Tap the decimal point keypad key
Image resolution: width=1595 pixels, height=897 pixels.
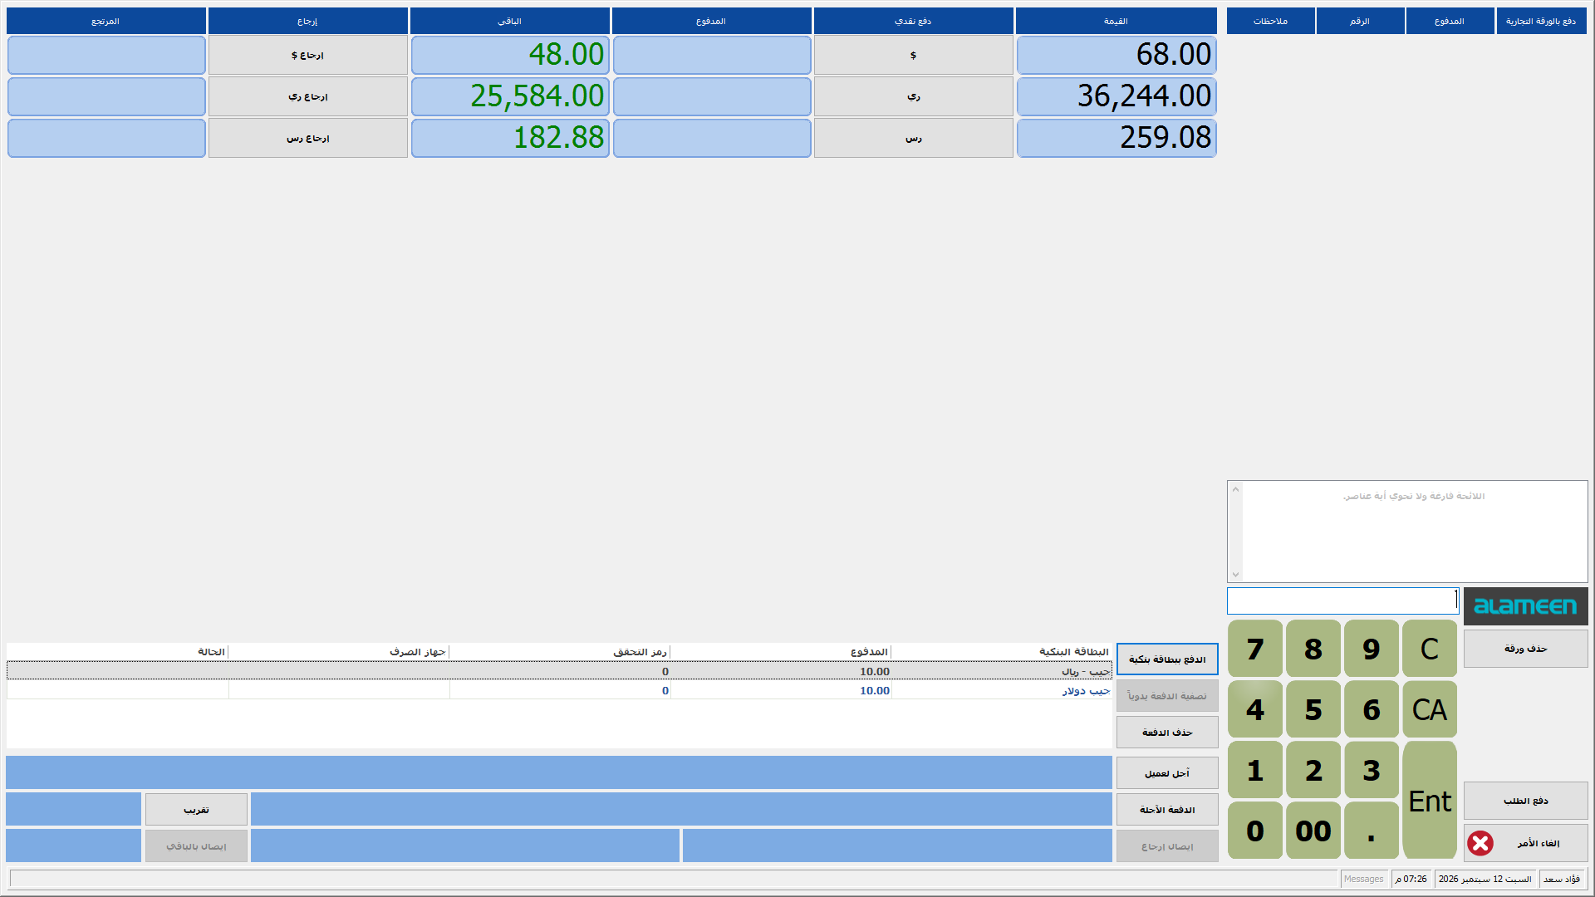point(1371,831)
